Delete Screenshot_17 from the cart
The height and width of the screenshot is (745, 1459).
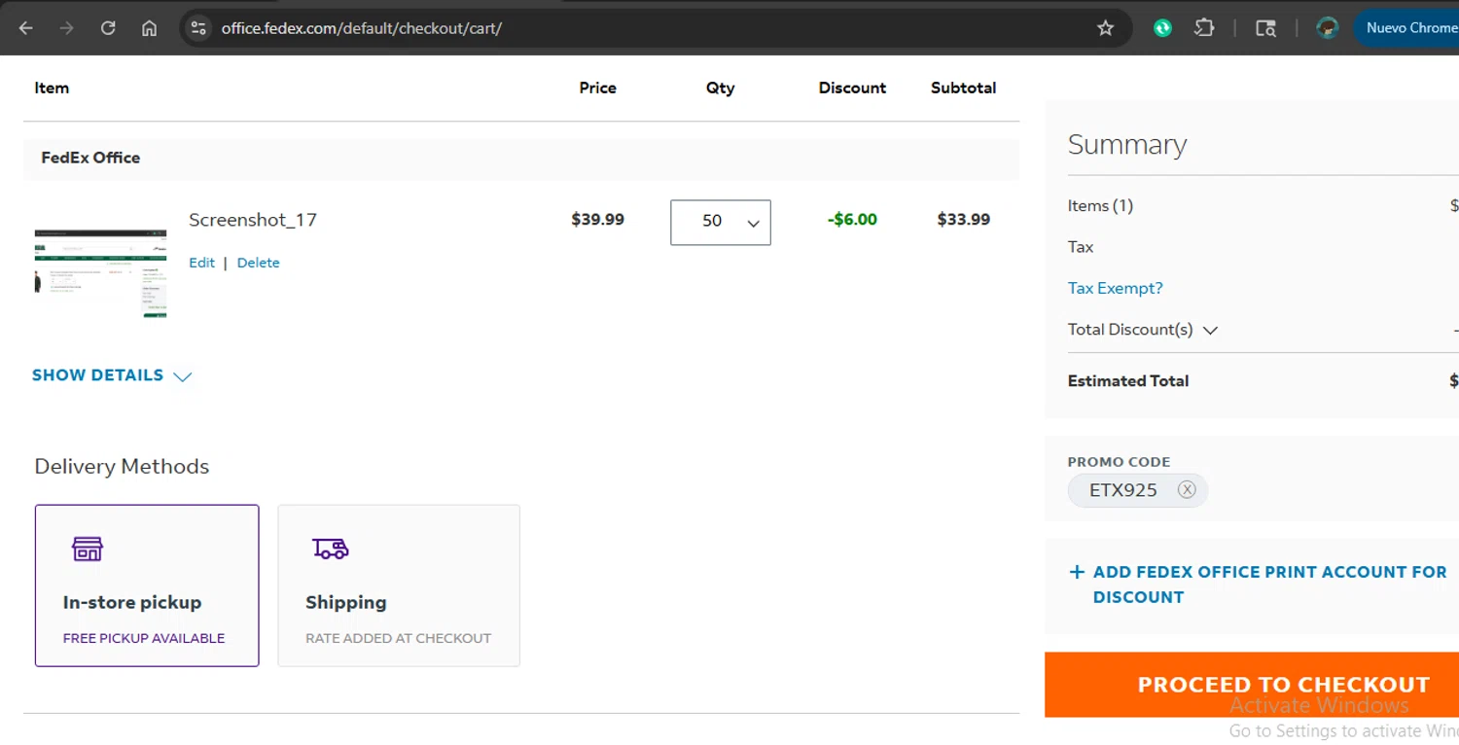258,263
